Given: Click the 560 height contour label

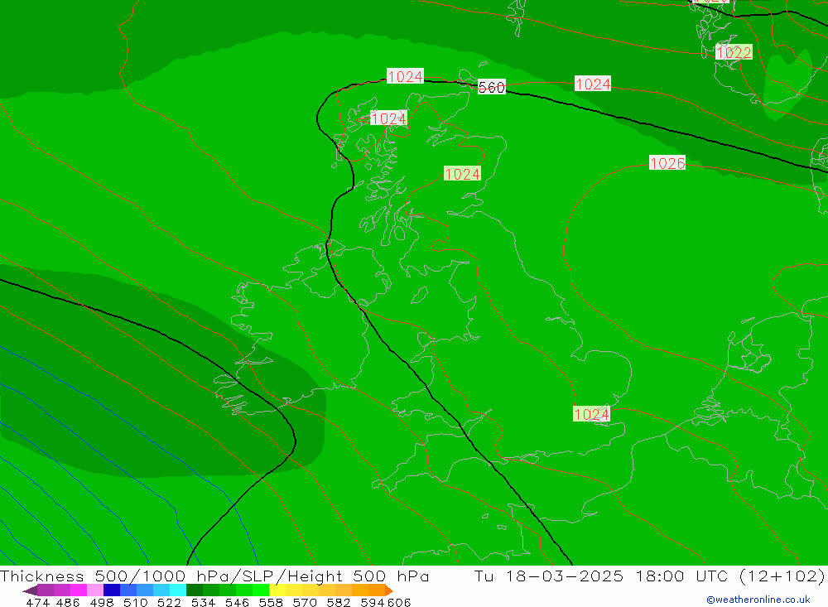Looking at the screenshot, I should [x=492, y=87].
